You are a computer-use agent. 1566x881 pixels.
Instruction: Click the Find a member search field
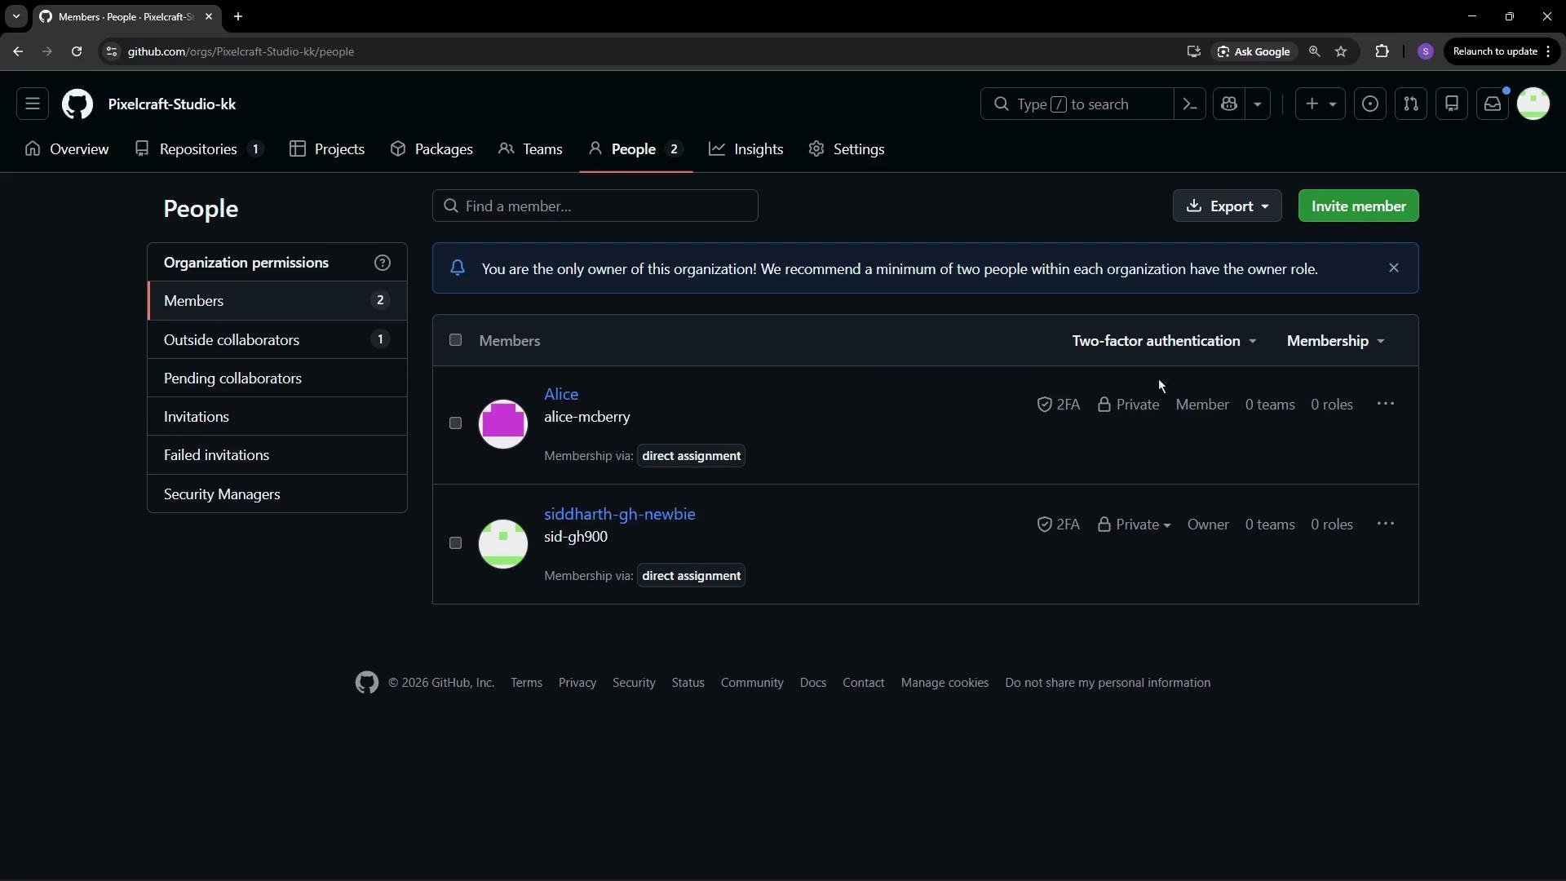[595, 206]
